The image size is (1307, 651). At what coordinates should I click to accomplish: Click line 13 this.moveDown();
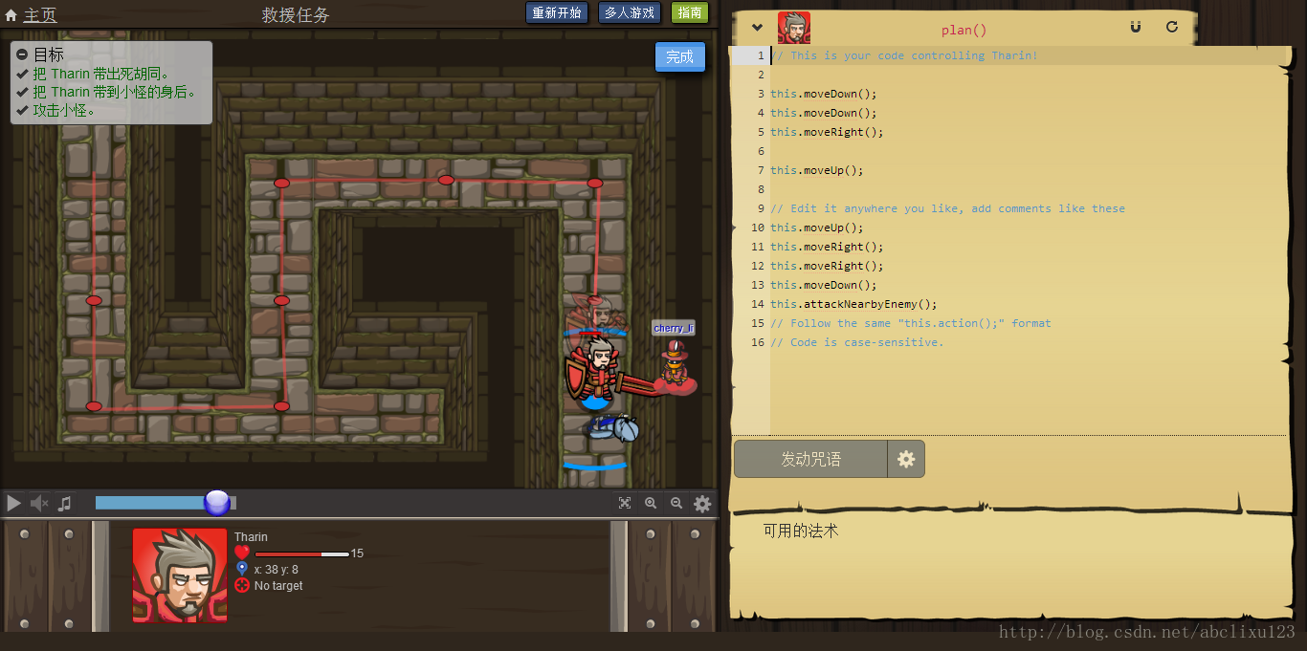(x=823, y=285)
